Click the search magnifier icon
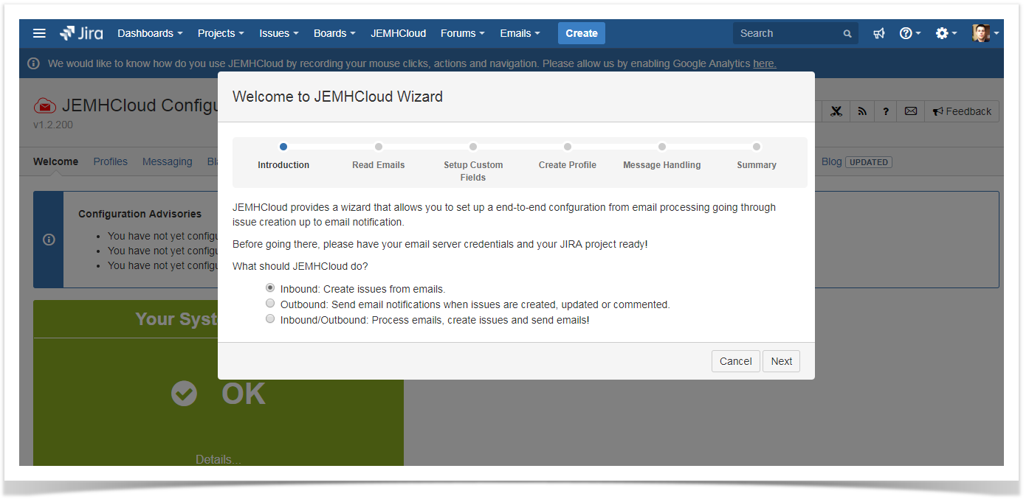Screen dimensions: 1029x502 [x=847, y=34]
